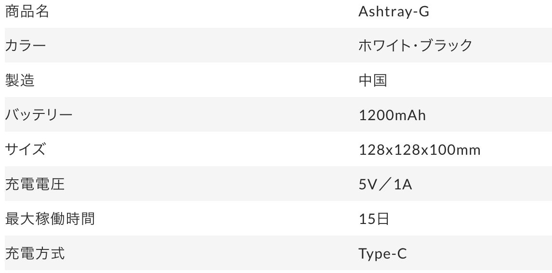Select the Ashtray-G product name value
552x273 pixels.
(x=394, y=12)
